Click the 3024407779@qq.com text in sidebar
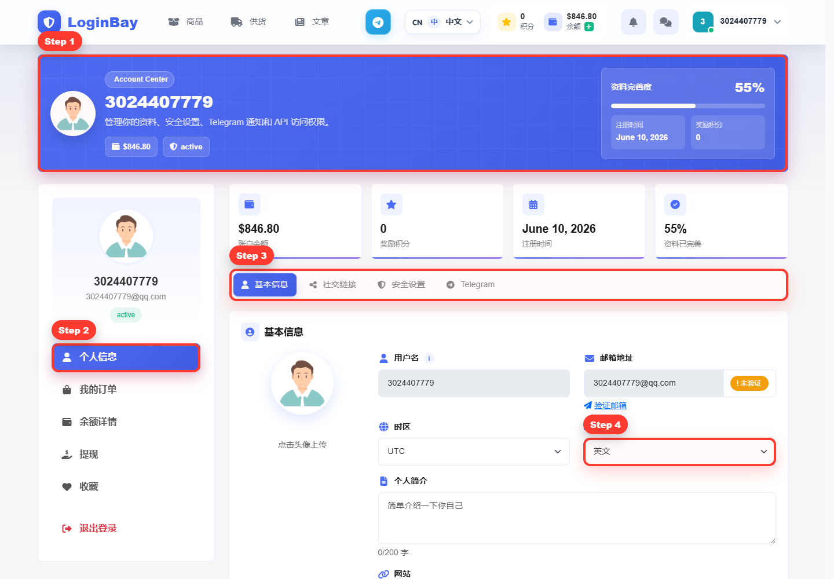834x579 pixels. (x=126, y=296)
